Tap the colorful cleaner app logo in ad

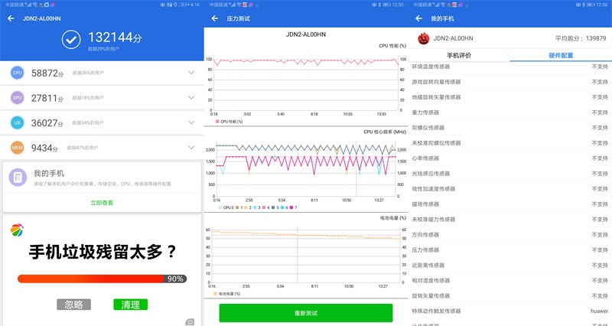17,230
